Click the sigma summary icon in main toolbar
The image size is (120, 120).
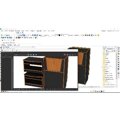tap(91, 35)
